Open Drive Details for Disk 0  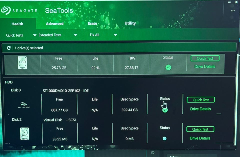pyautogui.click(x=200, y=109)
